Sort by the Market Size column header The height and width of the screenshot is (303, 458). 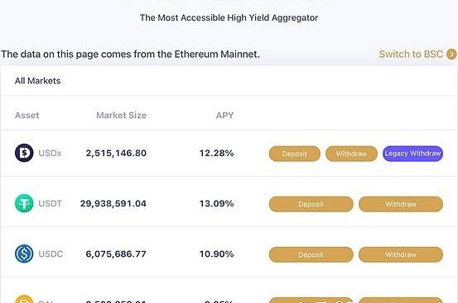(121, 116)
